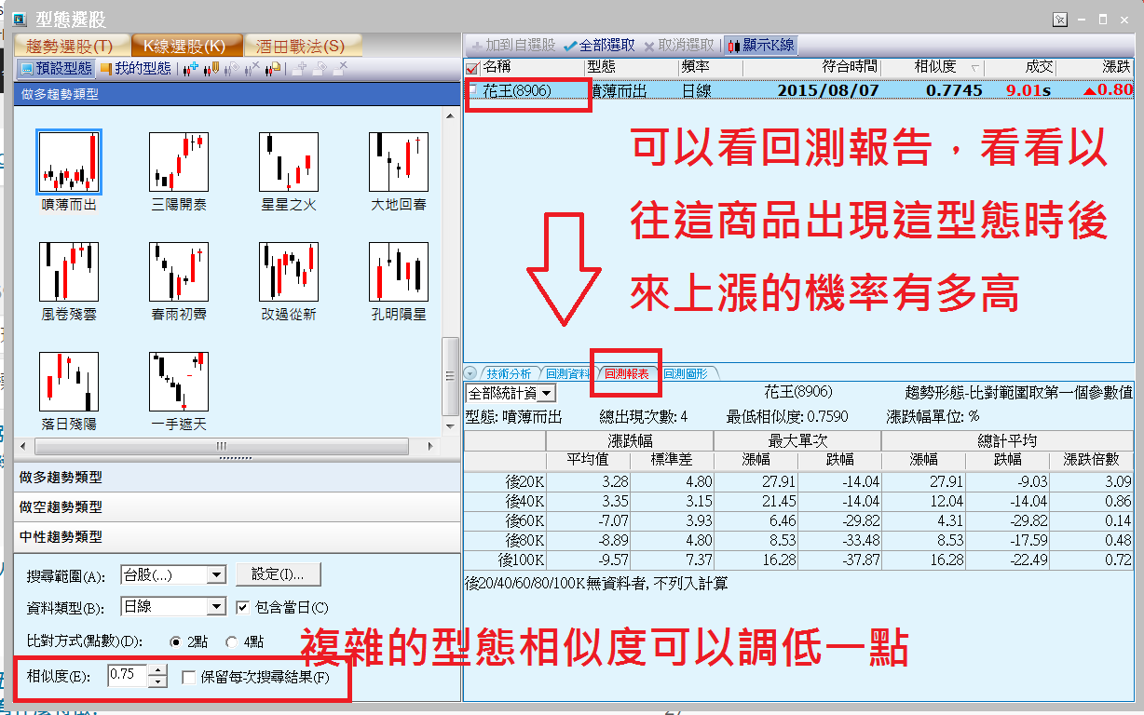Image resolution: width=1144 pixels, height=715 pixels.
Task: Pick the 星星之火 pattern icon
Action: click(x=288, y=162)
